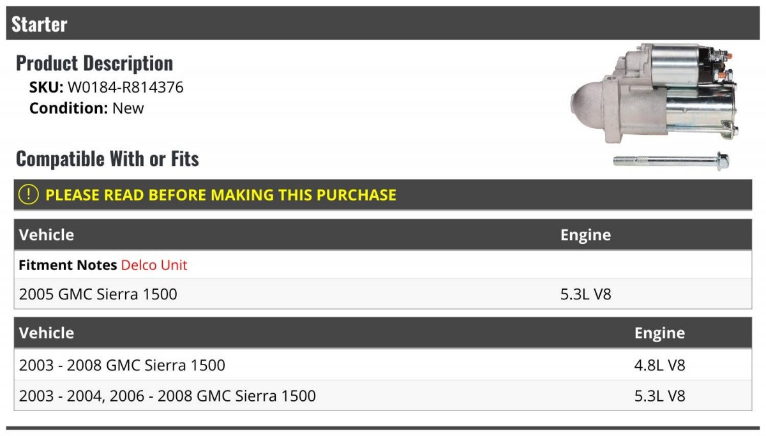Image resolution: width=766 pixels, height=436 pixels.
Task: Click the Delco Unit fitment note
Action: coord(154,265)
